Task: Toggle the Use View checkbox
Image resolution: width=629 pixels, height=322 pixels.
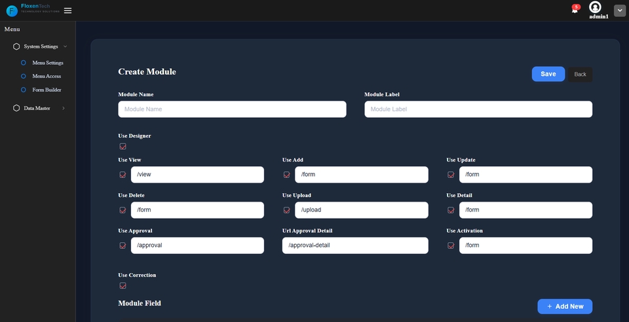Action: [123, 175]
